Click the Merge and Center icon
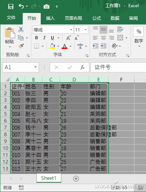 coord(120,38)
